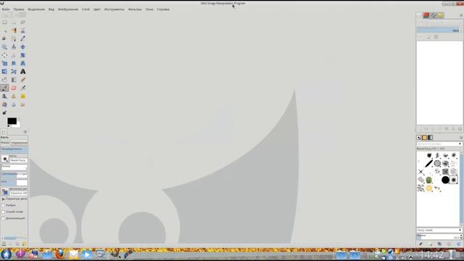The height and width of the screenshot is (261, 464).
Task: Select the Rotate tool
Action: (22, 55)
